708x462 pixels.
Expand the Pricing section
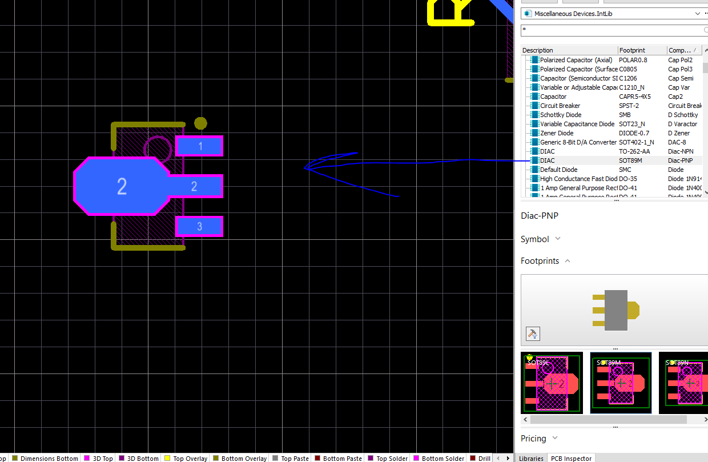(x=554, y=439)
